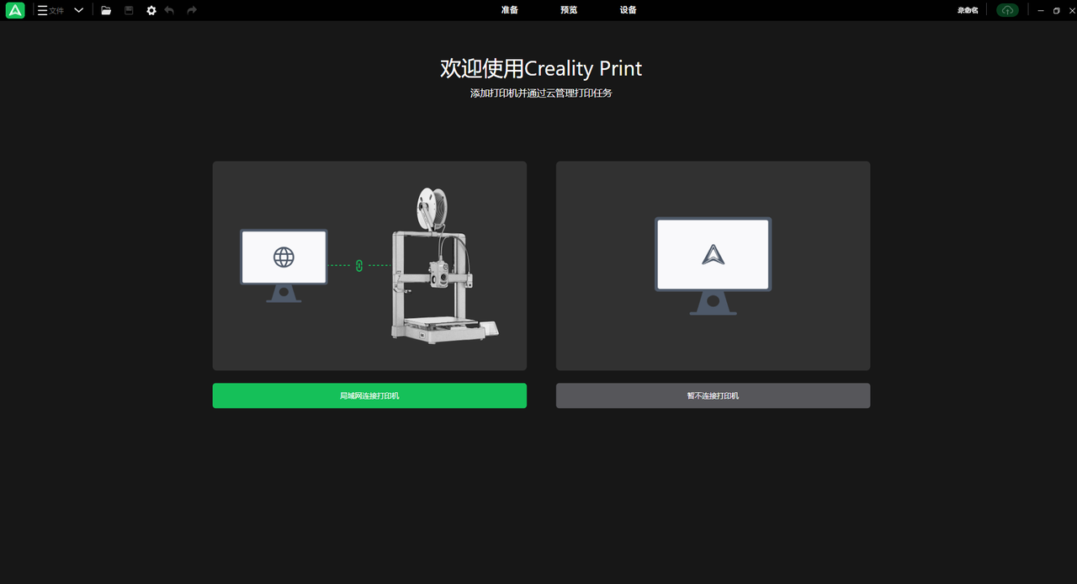Screen dimensions: 1077x584
Task: Click the 添加打印机并通过云管理打印任务 subtitle
Action: (541, 93)
